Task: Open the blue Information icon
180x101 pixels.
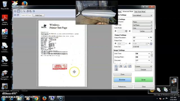Action: tap(34, 11)
